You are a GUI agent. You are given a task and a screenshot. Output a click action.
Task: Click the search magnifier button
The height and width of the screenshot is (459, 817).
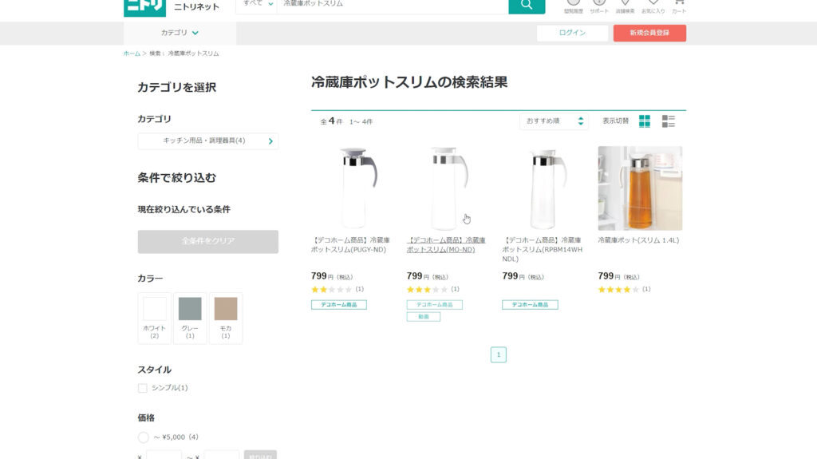[527, 6]
